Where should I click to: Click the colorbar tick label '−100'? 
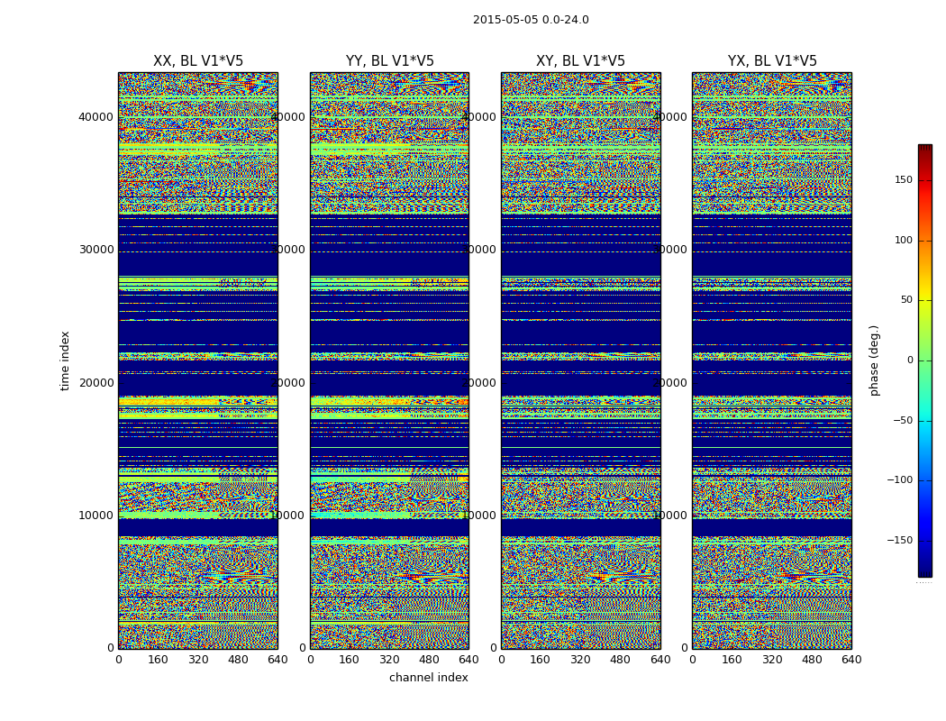(x=899, y=480)
